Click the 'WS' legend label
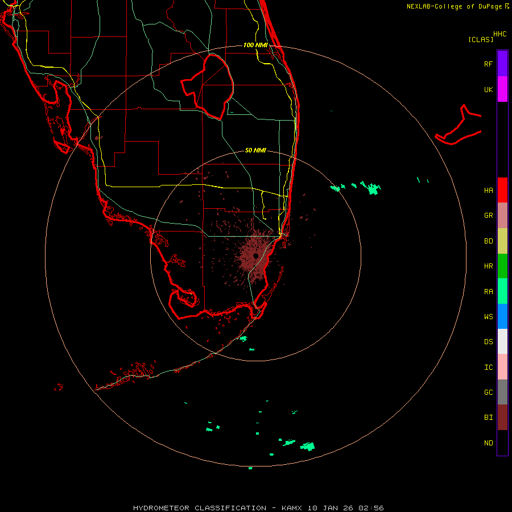This screenshot has height=512, width=512. [488, 316]
